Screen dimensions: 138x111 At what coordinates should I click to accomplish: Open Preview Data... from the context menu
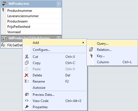[55, 95]
